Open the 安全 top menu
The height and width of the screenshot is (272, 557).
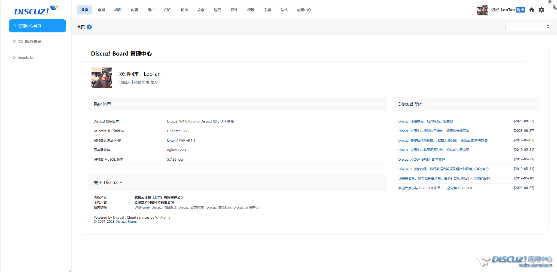201,10
